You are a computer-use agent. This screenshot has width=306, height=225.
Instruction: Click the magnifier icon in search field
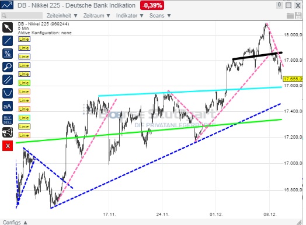[4, 16]
